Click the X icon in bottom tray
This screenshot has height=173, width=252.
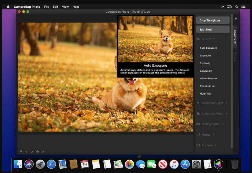tap(43, 152)
